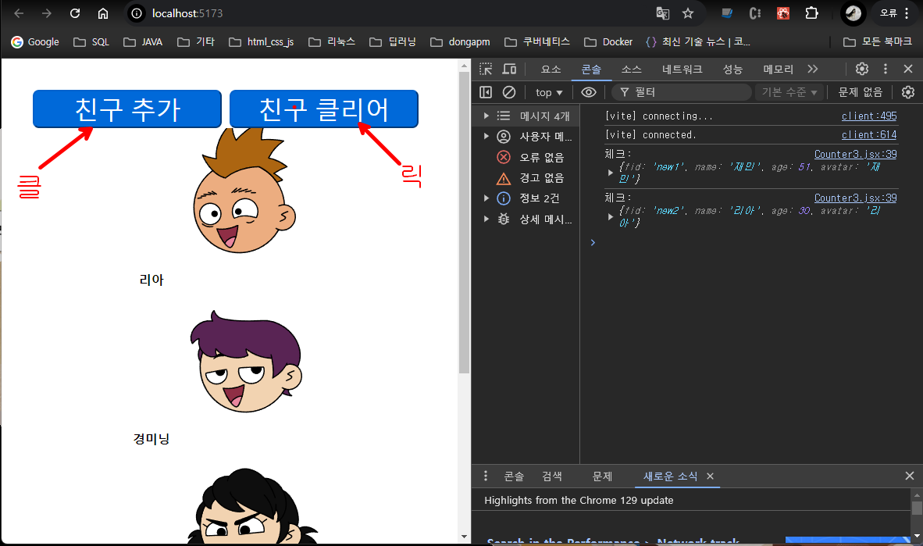The height and width of the screenshot is (546, 923).
Task: Open DevTools settings gear
Action: (x=862, y=69)
